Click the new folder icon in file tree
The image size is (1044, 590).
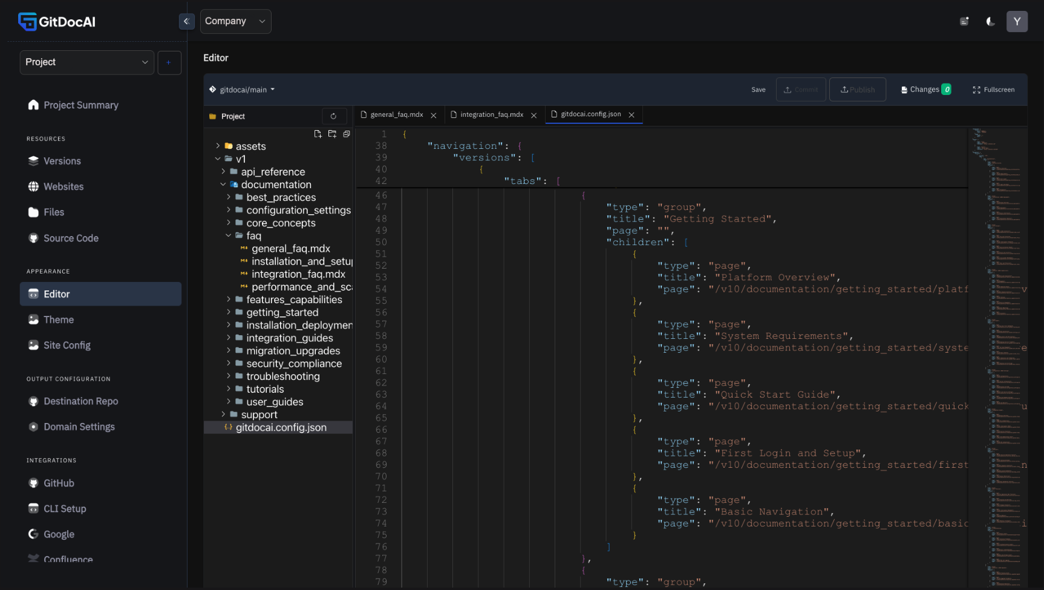click(x=332, y=134)
